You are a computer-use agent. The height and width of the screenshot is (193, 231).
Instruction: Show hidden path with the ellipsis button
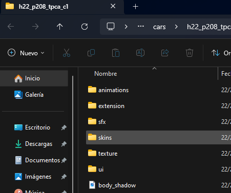141,26
